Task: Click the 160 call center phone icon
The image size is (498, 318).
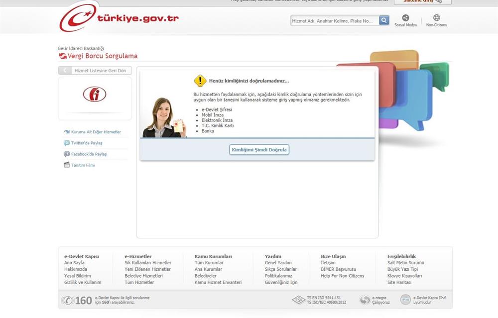Action: (67, 300)
